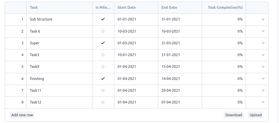Click the disabled milestone icon for Task3
Viewport: 280px width, 123px height.
[x=103, y=55]
